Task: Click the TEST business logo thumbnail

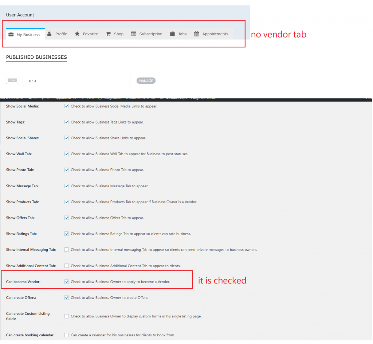Action: point(12,81)
